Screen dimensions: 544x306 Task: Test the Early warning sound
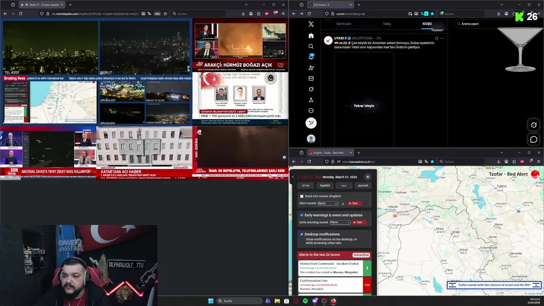pyautogui.click(x=359, y=222)
